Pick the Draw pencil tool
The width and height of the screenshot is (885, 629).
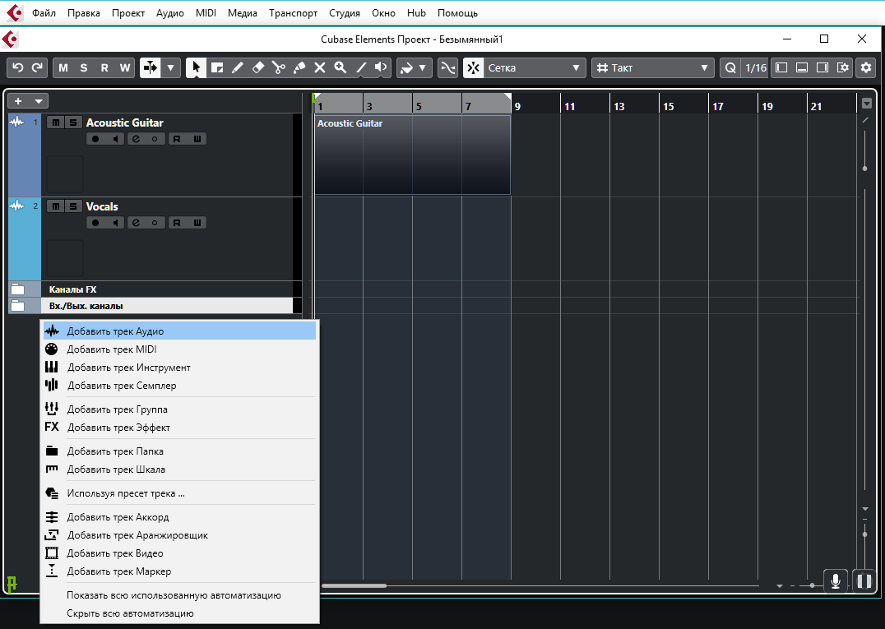(237, 68)
